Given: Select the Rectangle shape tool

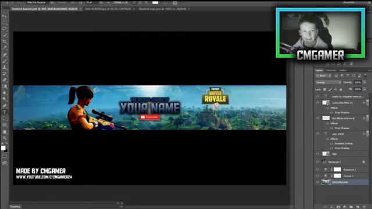Looking at the screenshot, I should point(4,125).
